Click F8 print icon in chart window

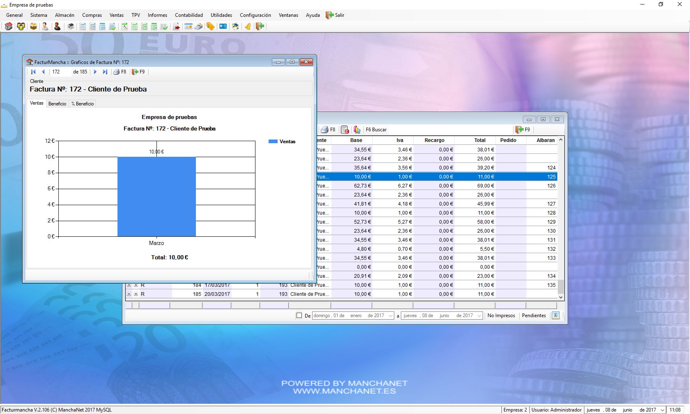(117, 72)
